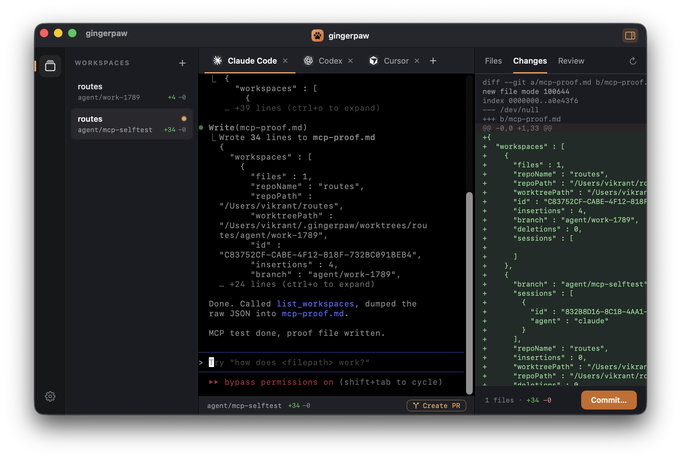Click the orange status dot on mcp-selftest
Viewport: 681px width, 460px height.
point(184,119)
